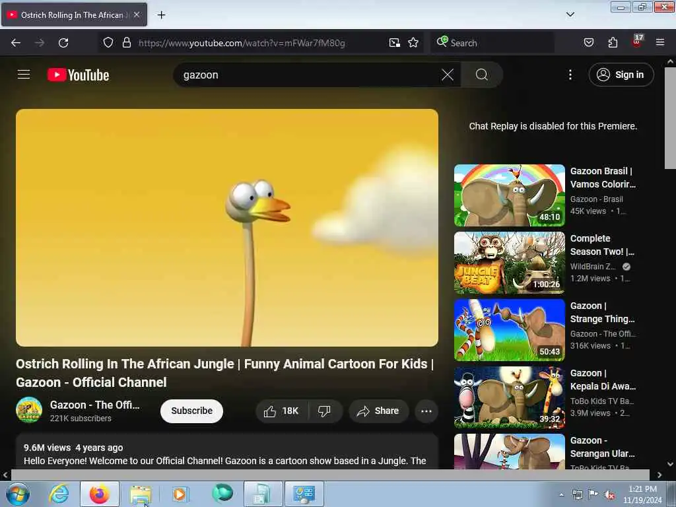Run search with the magnifier button
676x507 pixels.
pos(481,75)
